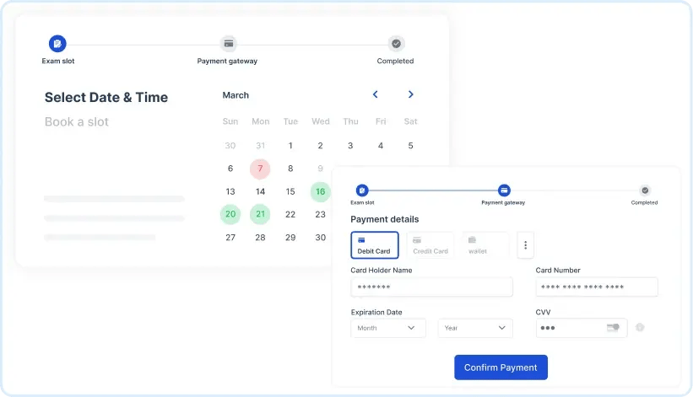Pick date 27 in the calendar
Viewport: 693px width, 397px height.
230,238
